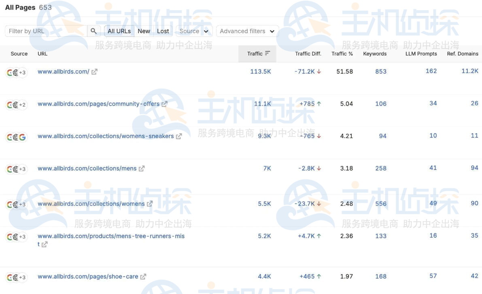
Task: Click Ref. Domains value 42
Action: (x=475, y=276)
